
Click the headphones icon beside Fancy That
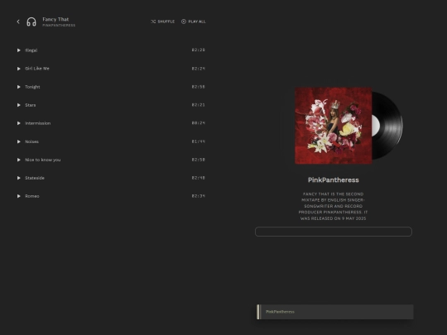click(31, 22)
